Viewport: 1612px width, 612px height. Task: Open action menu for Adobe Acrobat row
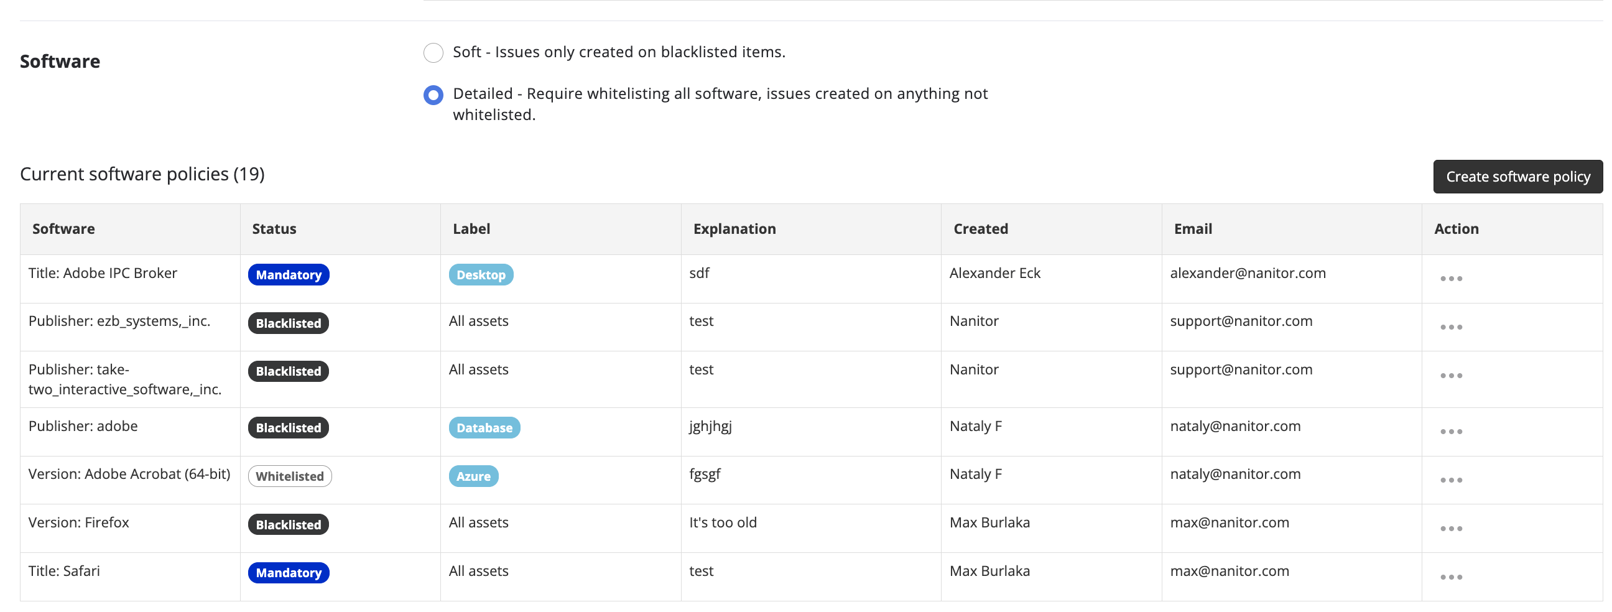coord(1450,480)
